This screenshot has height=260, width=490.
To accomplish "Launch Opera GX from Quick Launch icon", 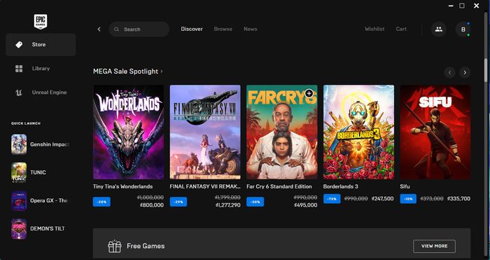I will coord(19,200).
